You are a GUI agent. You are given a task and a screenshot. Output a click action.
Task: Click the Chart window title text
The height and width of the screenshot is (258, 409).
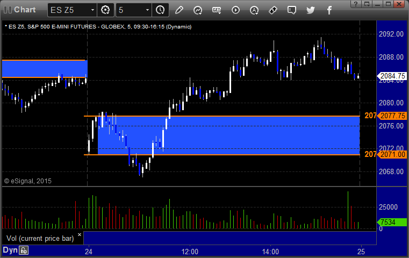pos(25,10)
